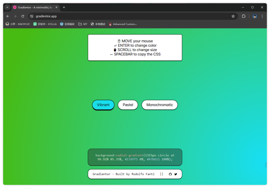This screenshot has height=188, width=270.
Task: Open the Advanced Custom bookmark
Action: tap(123, 24)
